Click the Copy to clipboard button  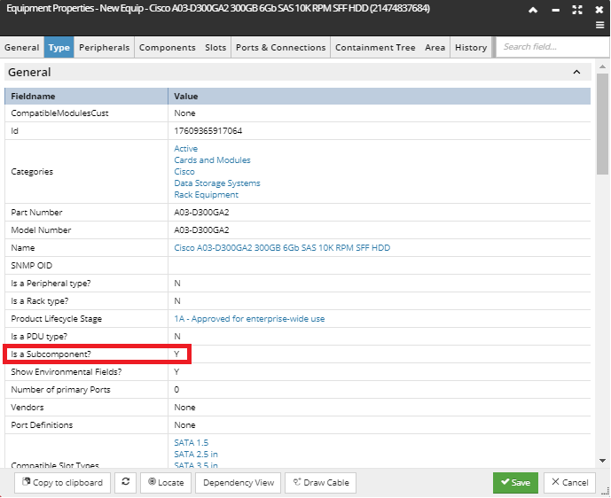click(x=62, y=482)
